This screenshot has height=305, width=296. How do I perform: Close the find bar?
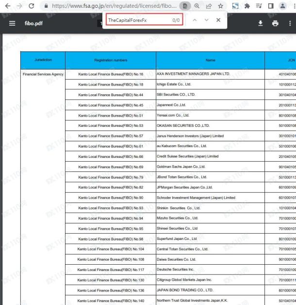pos(218,20)
